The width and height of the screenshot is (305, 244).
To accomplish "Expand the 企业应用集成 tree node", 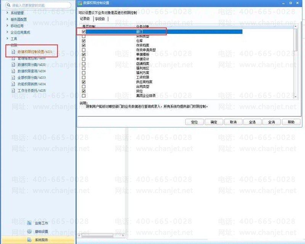I will [7, 32].
